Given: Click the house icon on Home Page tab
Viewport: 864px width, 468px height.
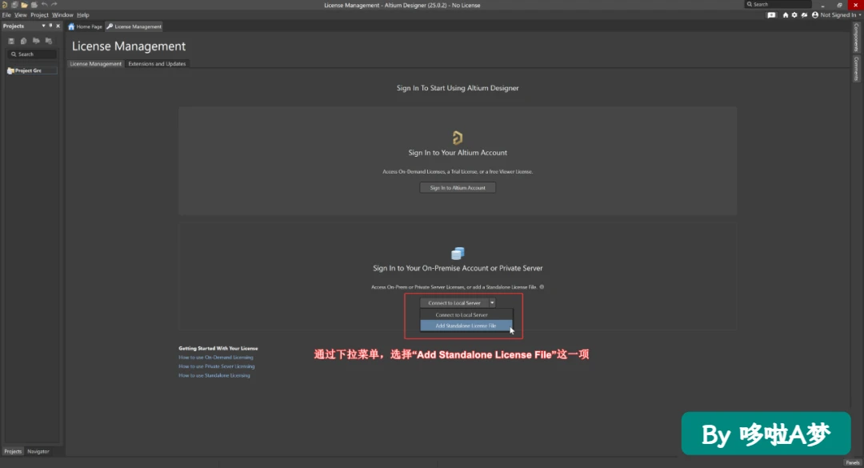Looking at the screenshot, I should point(71,26).
